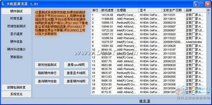Screen dimensions: 212x105
Task: Open the 硬件测试 sidebar tab
Action: [16, 11]
